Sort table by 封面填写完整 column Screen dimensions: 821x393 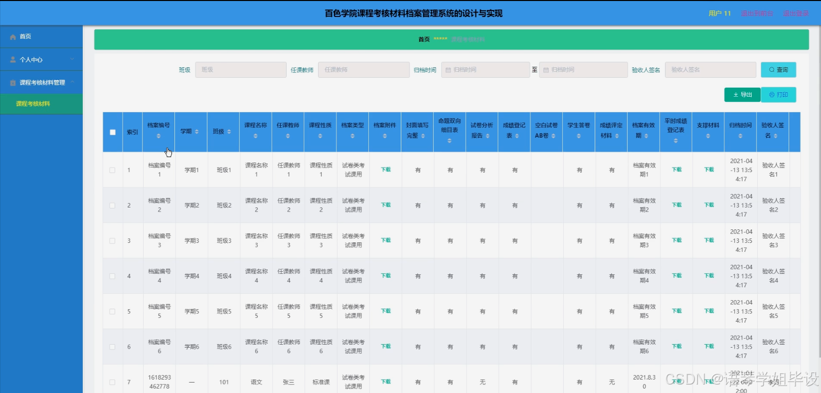[423, 136]
